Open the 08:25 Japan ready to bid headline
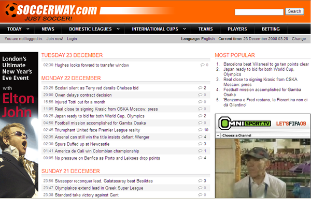311x199 pixels. point(100,116)
